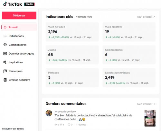Screen dimensions: 161x131
Task: Click the Spectateurs uniques 2,419 card
Action: click(129, 78)
